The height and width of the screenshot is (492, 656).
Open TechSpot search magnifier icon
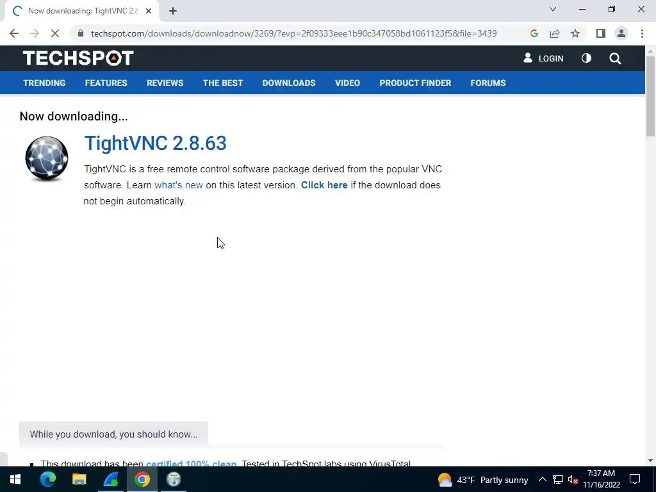tap(615, 58)
